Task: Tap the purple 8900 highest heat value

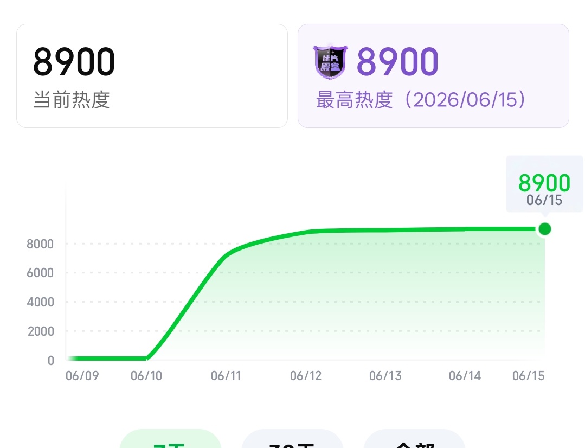Action: pos(397,62)
